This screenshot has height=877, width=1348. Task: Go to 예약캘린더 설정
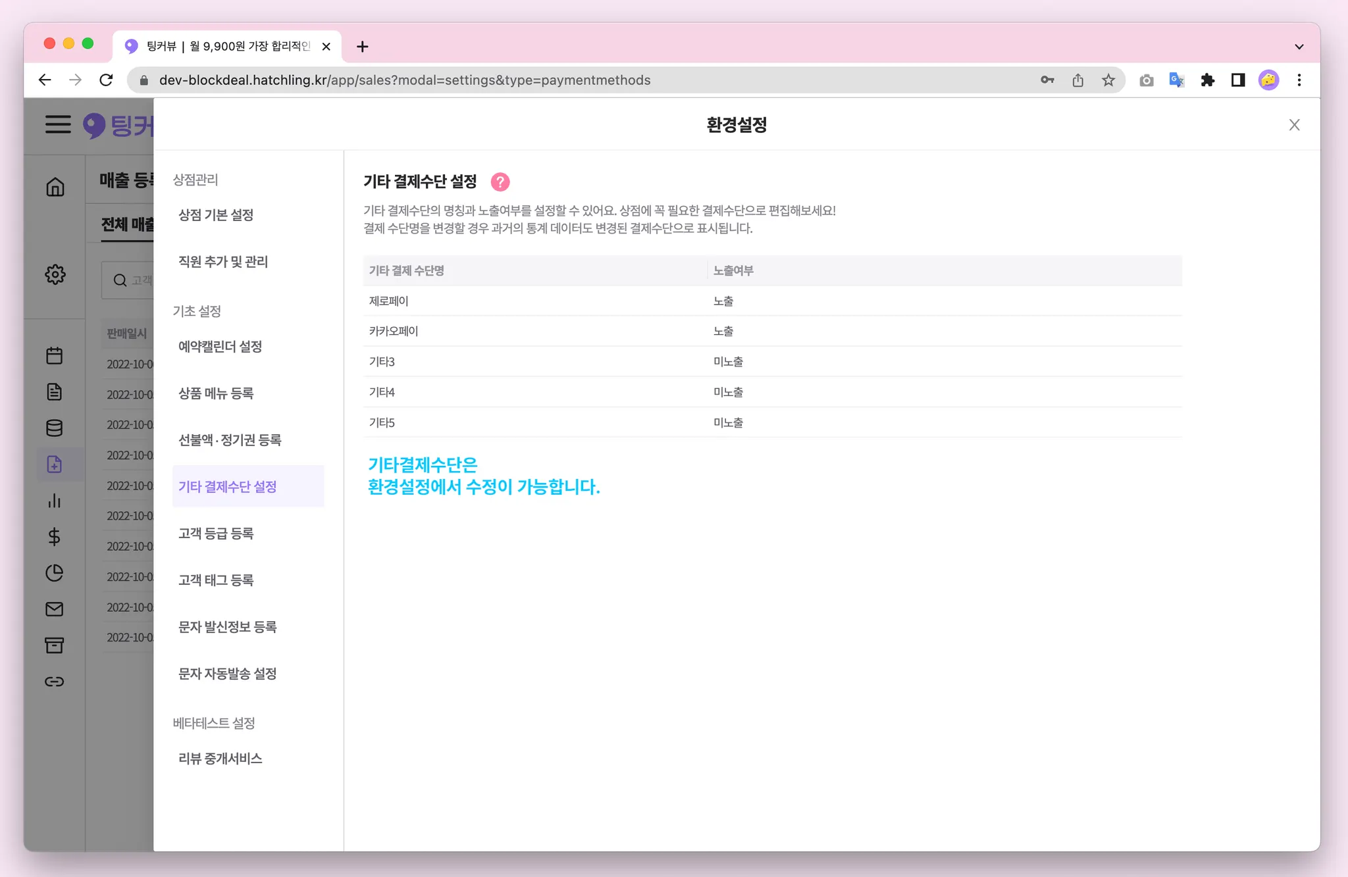point(220,347)
